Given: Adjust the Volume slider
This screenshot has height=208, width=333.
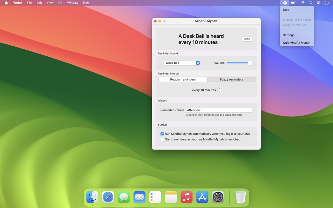Looking at the screenshot, I should [239, 63].
